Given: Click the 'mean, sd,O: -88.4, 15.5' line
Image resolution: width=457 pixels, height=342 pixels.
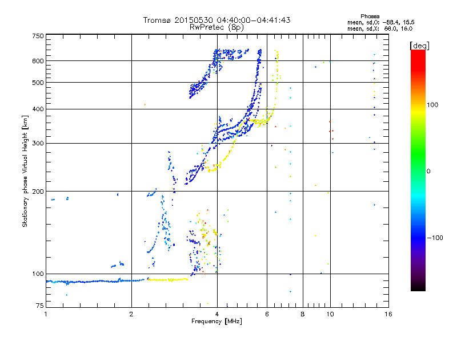Looking at the screenshot, I should point(380,23).
